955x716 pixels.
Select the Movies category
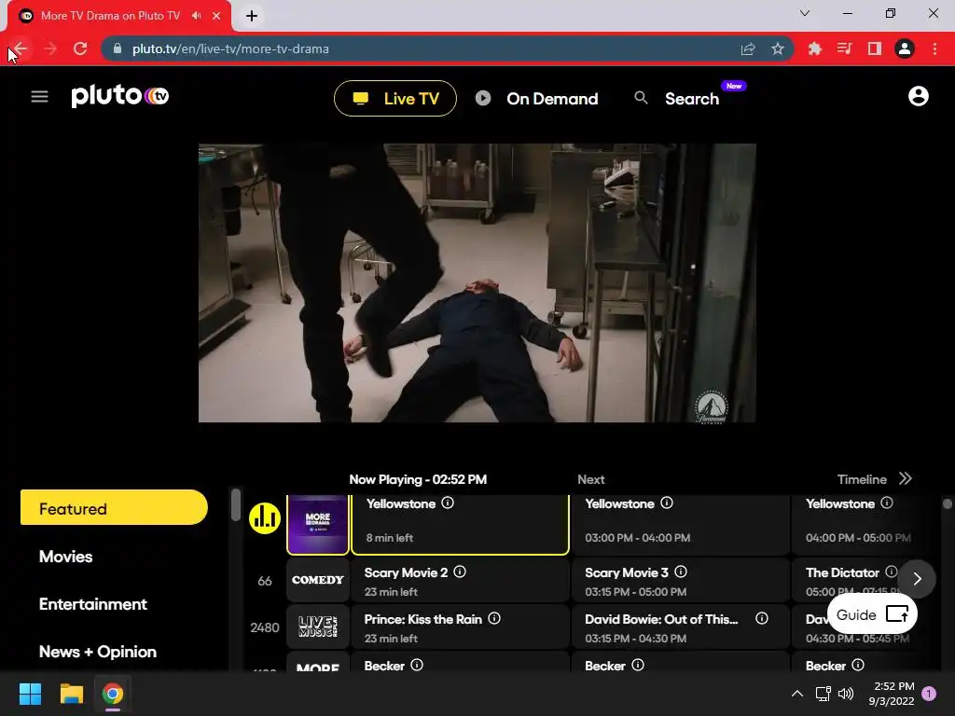[x=66, y=557]
